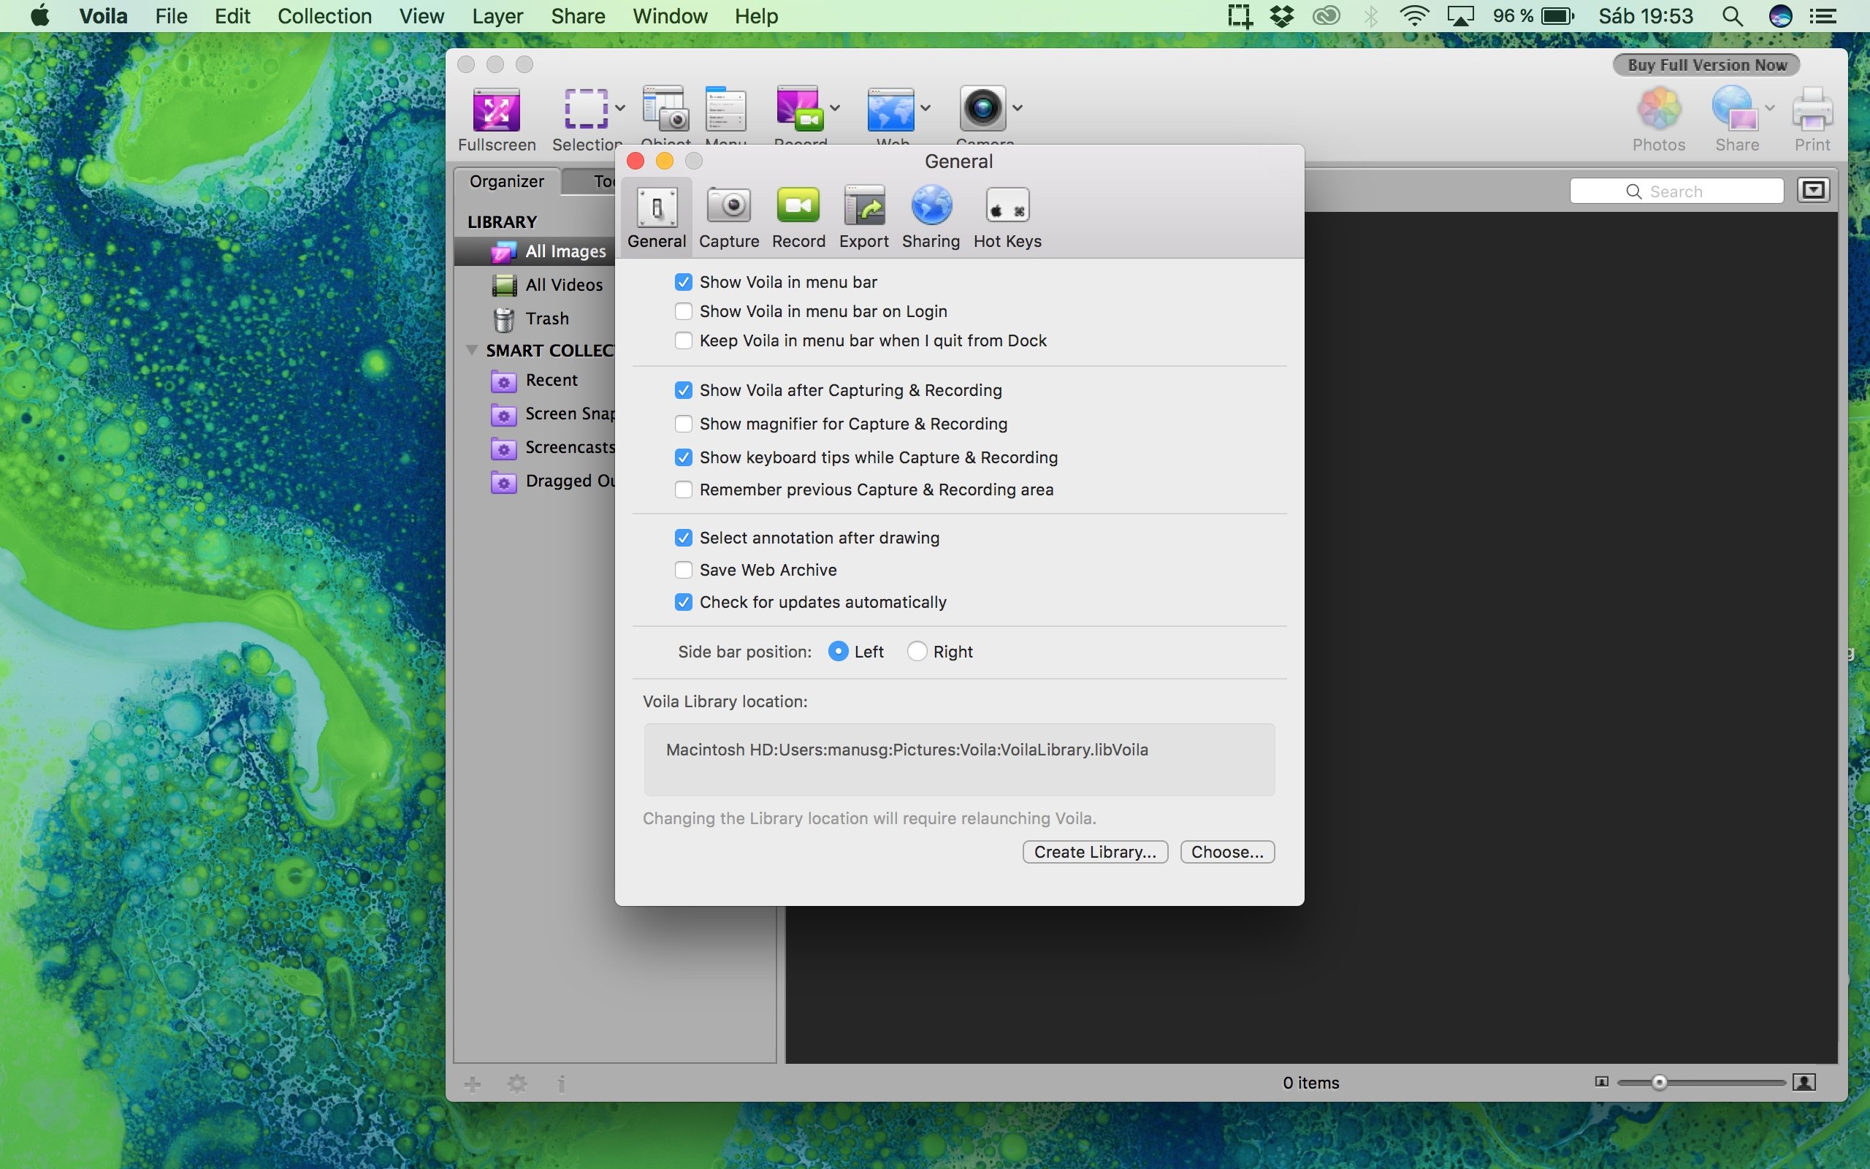Open the Collection menu
This screenshot has width=1870, height=1169.
[x=324, y=16]
